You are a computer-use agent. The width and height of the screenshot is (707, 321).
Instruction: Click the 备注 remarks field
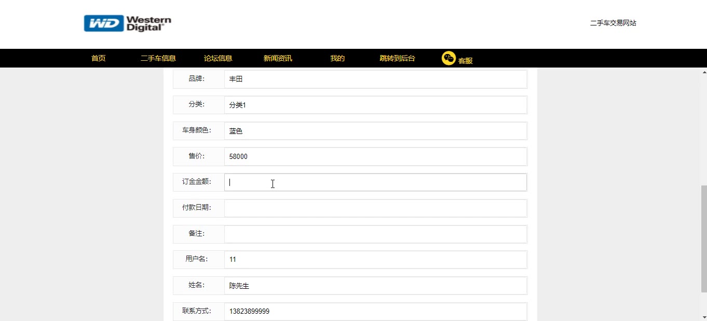click(375, 234)
